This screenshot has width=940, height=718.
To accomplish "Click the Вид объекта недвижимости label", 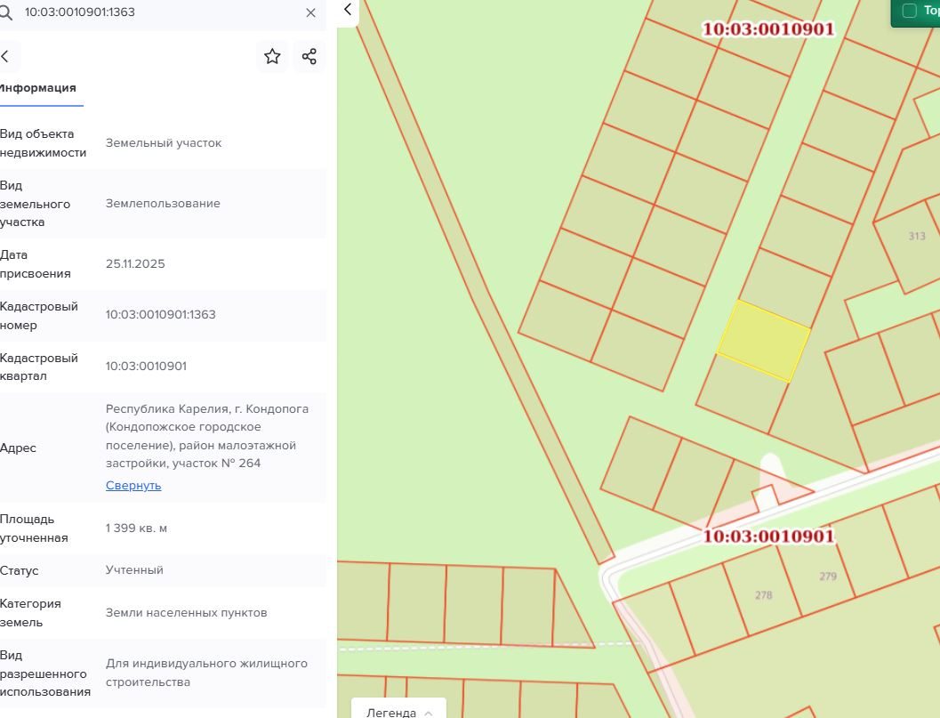I will (44, 142).
